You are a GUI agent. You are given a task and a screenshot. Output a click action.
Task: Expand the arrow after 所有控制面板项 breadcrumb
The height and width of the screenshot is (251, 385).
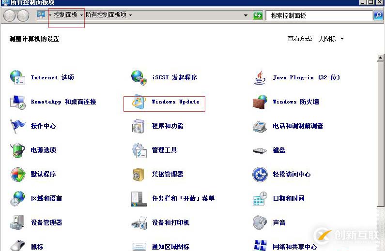pos(130,15)
